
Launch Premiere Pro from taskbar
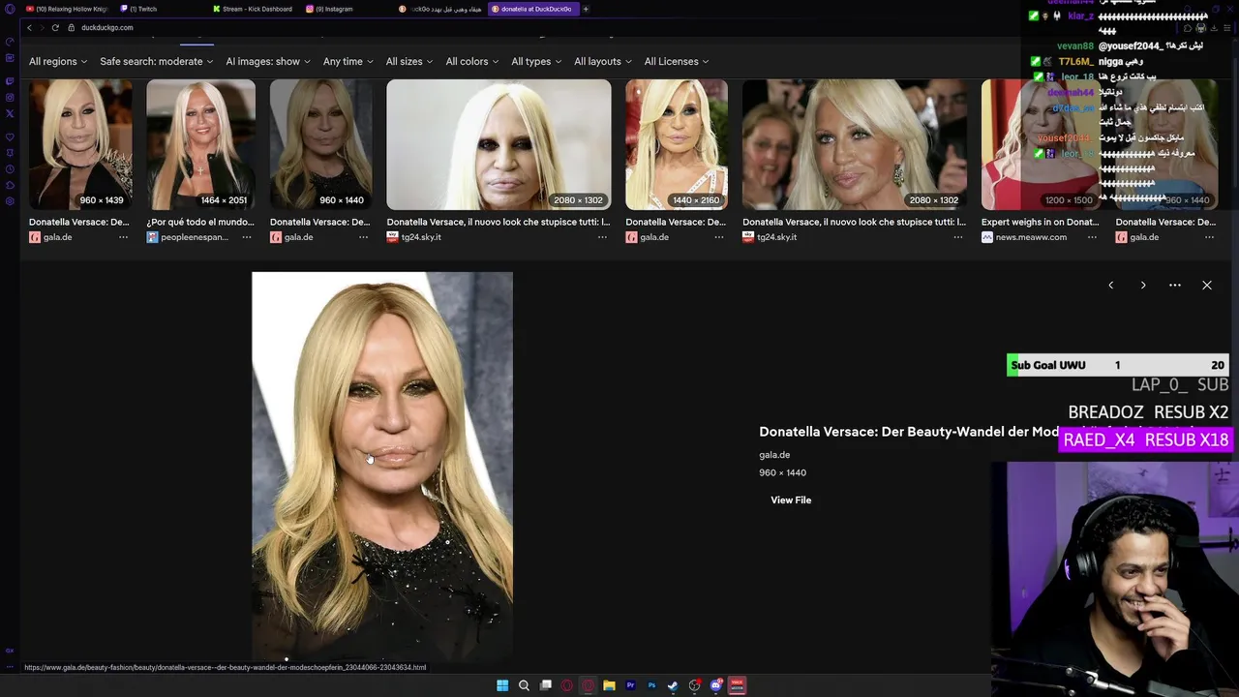630,685
